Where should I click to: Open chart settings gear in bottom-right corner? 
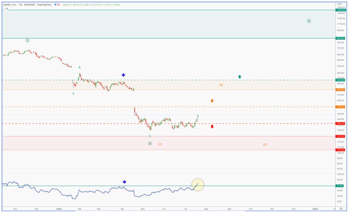click(341, 209)
